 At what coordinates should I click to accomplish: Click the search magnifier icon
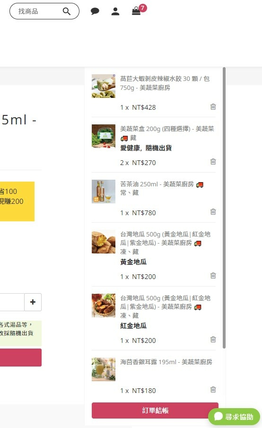pos(67,11)
